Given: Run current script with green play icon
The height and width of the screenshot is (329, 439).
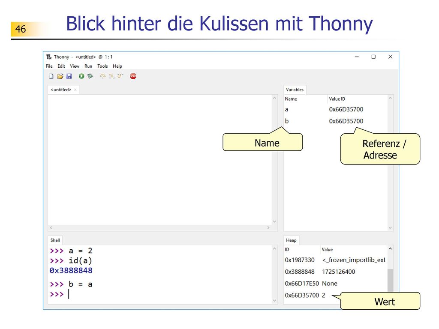Looking at the screenshot, I should pos(81,76).
